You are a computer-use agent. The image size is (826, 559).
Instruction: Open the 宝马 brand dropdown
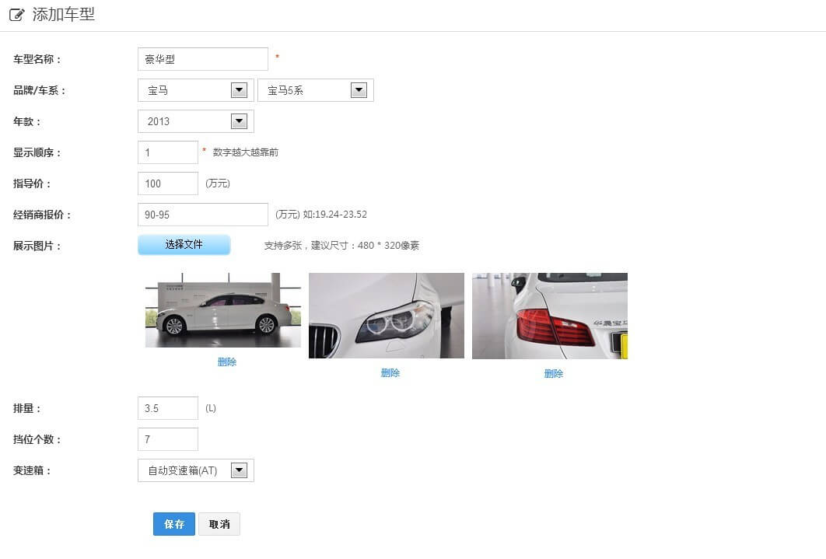pos(196,90)
